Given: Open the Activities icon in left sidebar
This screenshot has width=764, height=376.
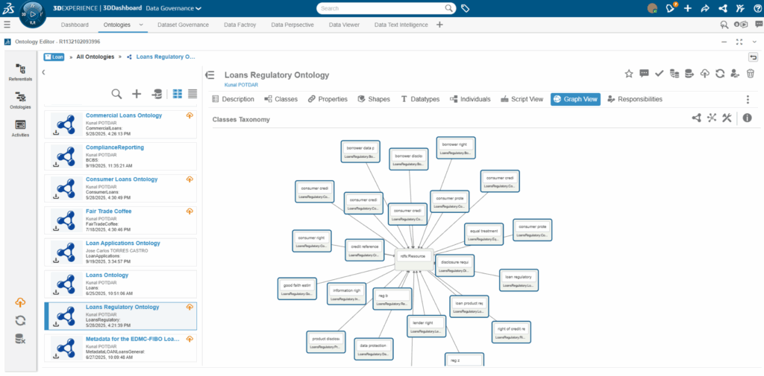Looking at the screenshot, I should pyautogui.click(x=21, y=128).
